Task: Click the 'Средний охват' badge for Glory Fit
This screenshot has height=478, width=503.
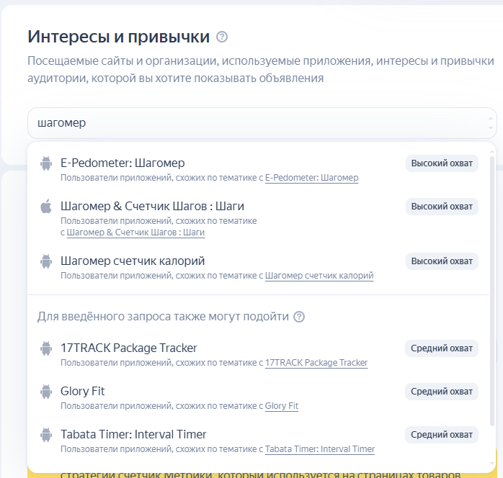Action: [x=442, y=392]
